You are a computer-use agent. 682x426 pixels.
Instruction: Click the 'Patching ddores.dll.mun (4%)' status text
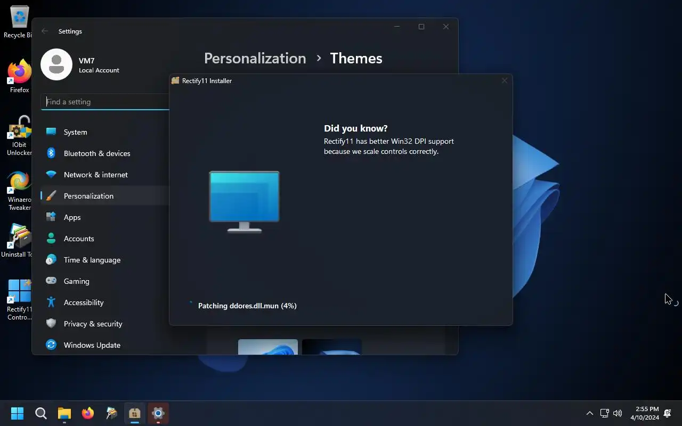click(247, 306)
